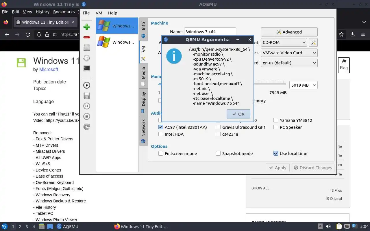Expand Firefox list all tabs chevron
Viewport: 370px width, 231px height.
364,22
